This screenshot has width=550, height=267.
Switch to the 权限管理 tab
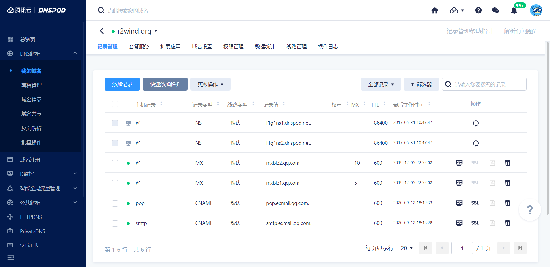[x=233, y=46]
